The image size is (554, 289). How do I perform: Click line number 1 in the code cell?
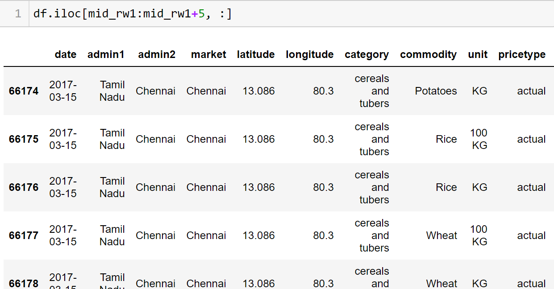pos(18,14)
